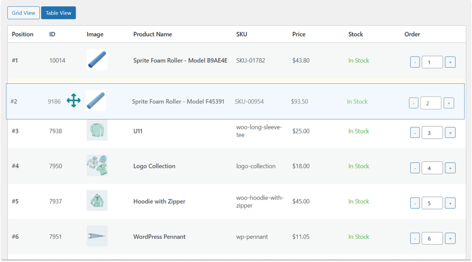Select the Table View tab
The height and width of the screenshot is (262, 472).
(x=58, y=13)
